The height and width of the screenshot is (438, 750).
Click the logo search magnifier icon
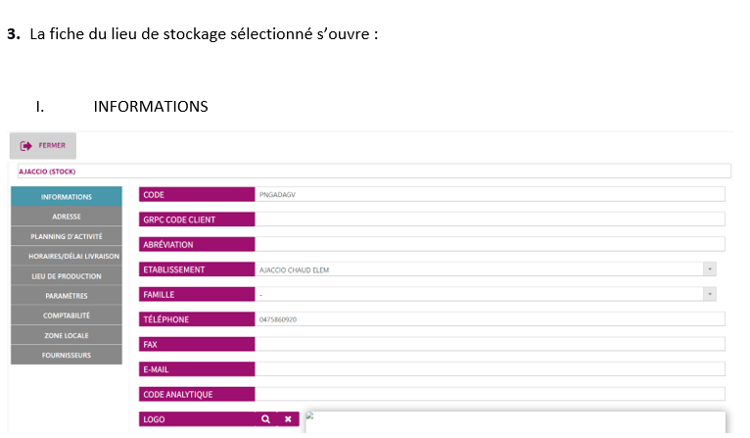tap(266, 419)
